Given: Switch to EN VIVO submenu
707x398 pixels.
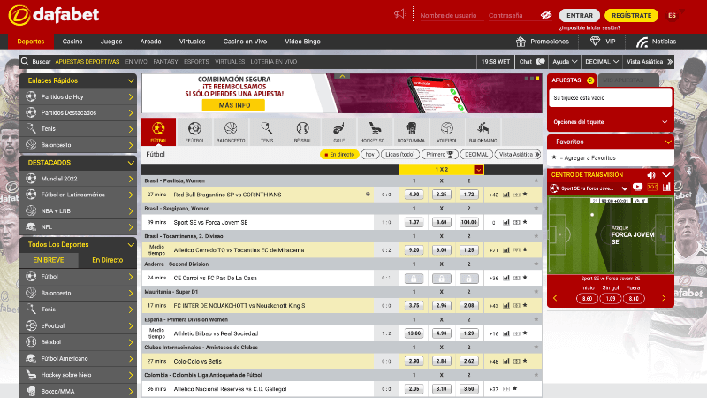Looking at the screenshot, I should pyautogui.click(x=136, y=61).
